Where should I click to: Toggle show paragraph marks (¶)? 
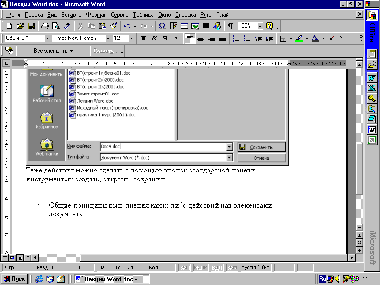[230, 26]
